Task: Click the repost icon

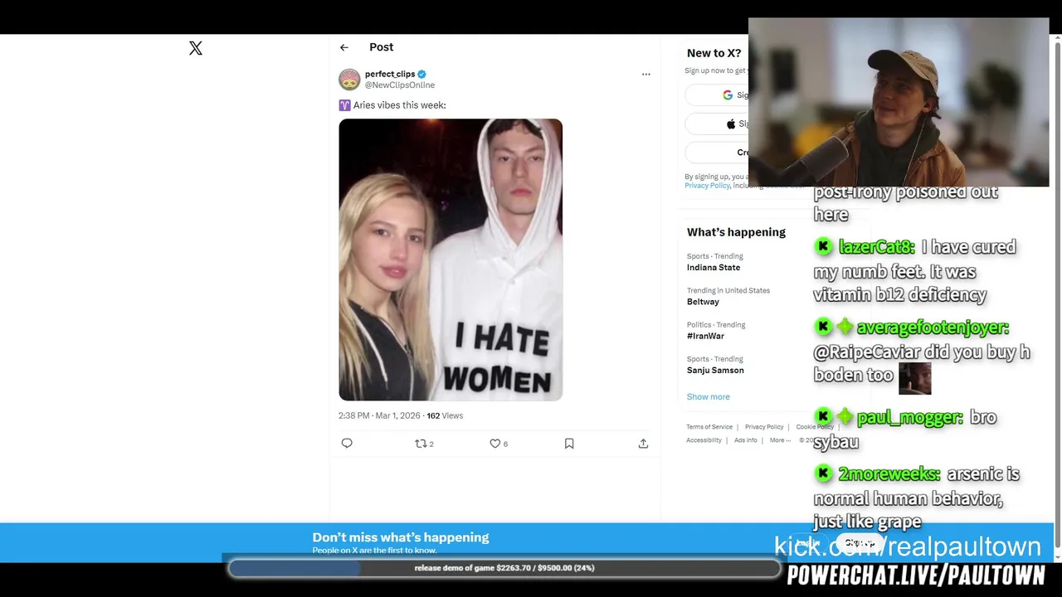Action: pos(421,444)
